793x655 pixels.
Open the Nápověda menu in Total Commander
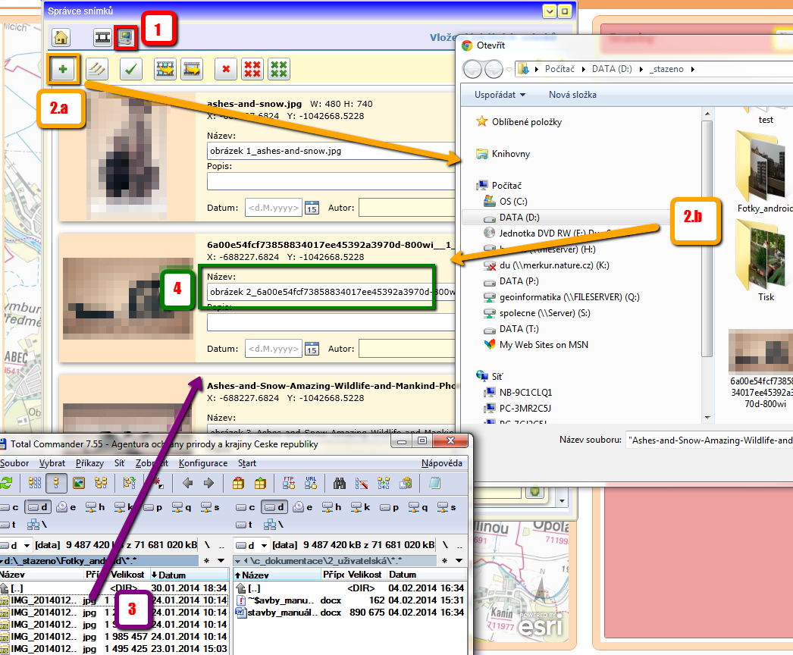click(441, 462)
